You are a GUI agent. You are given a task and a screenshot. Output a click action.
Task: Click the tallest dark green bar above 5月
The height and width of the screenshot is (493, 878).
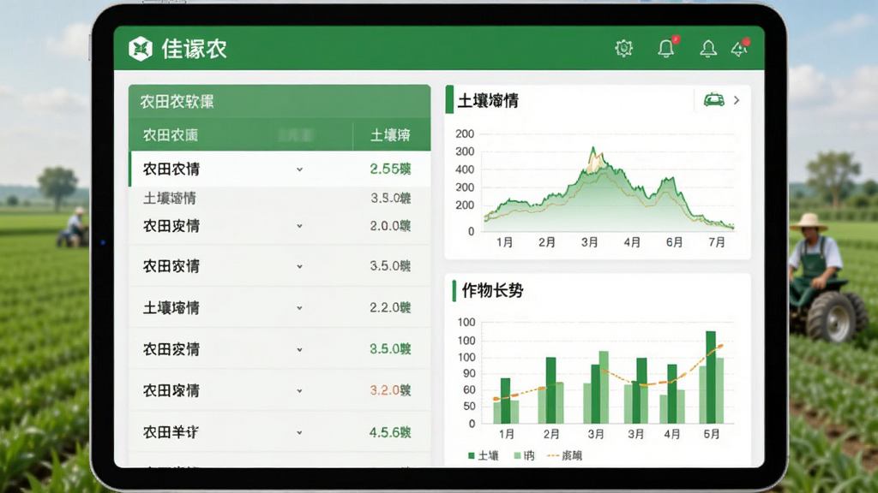coord(711,377)
